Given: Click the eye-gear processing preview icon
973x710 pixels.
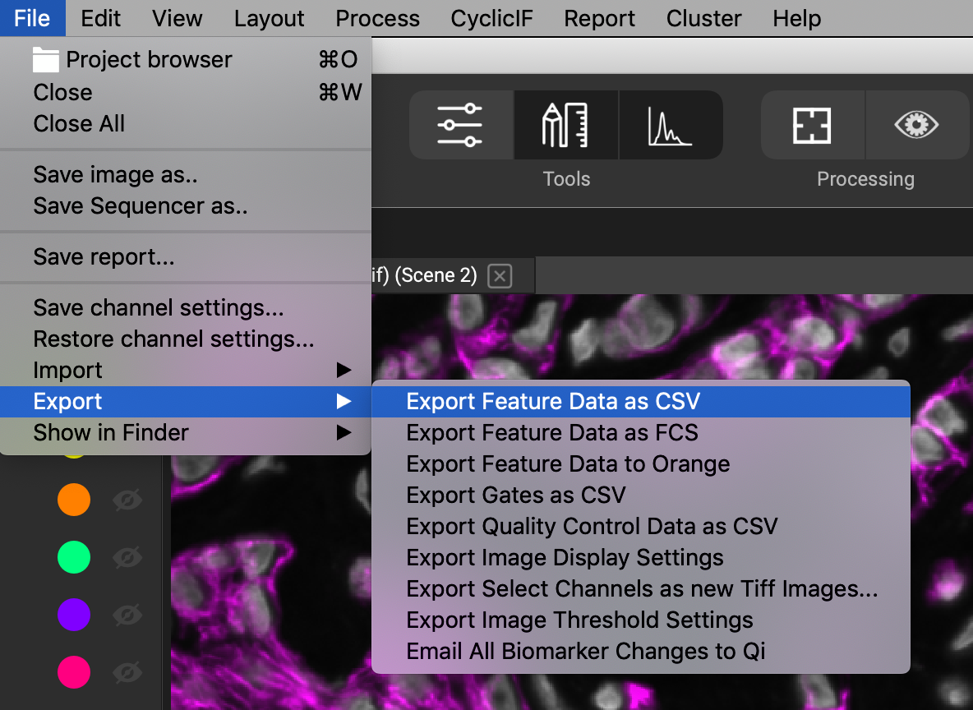Looking at the screenshot, I should pos(916,125).
